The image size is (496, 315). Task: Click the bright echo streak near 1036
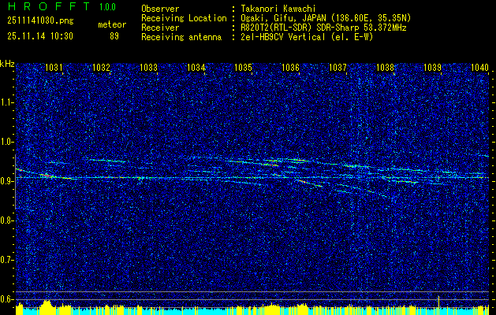coord(299,160)
